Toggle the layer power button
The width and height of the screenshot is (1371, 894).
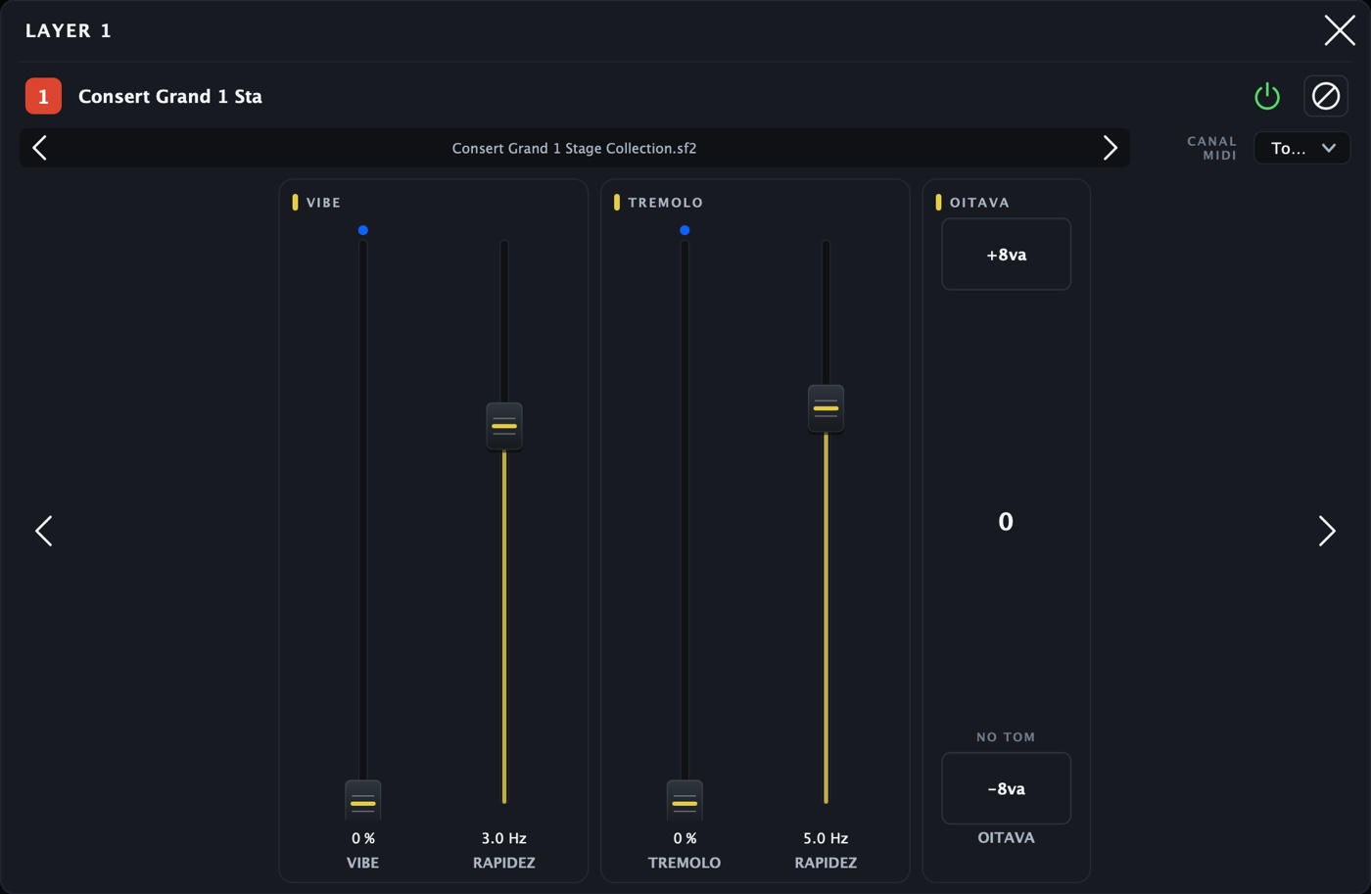(x=1267, y=96)
